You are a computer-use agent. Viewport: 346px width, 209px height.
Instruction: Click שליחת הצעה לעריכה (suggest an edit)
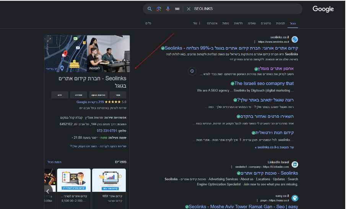(113, 146)
